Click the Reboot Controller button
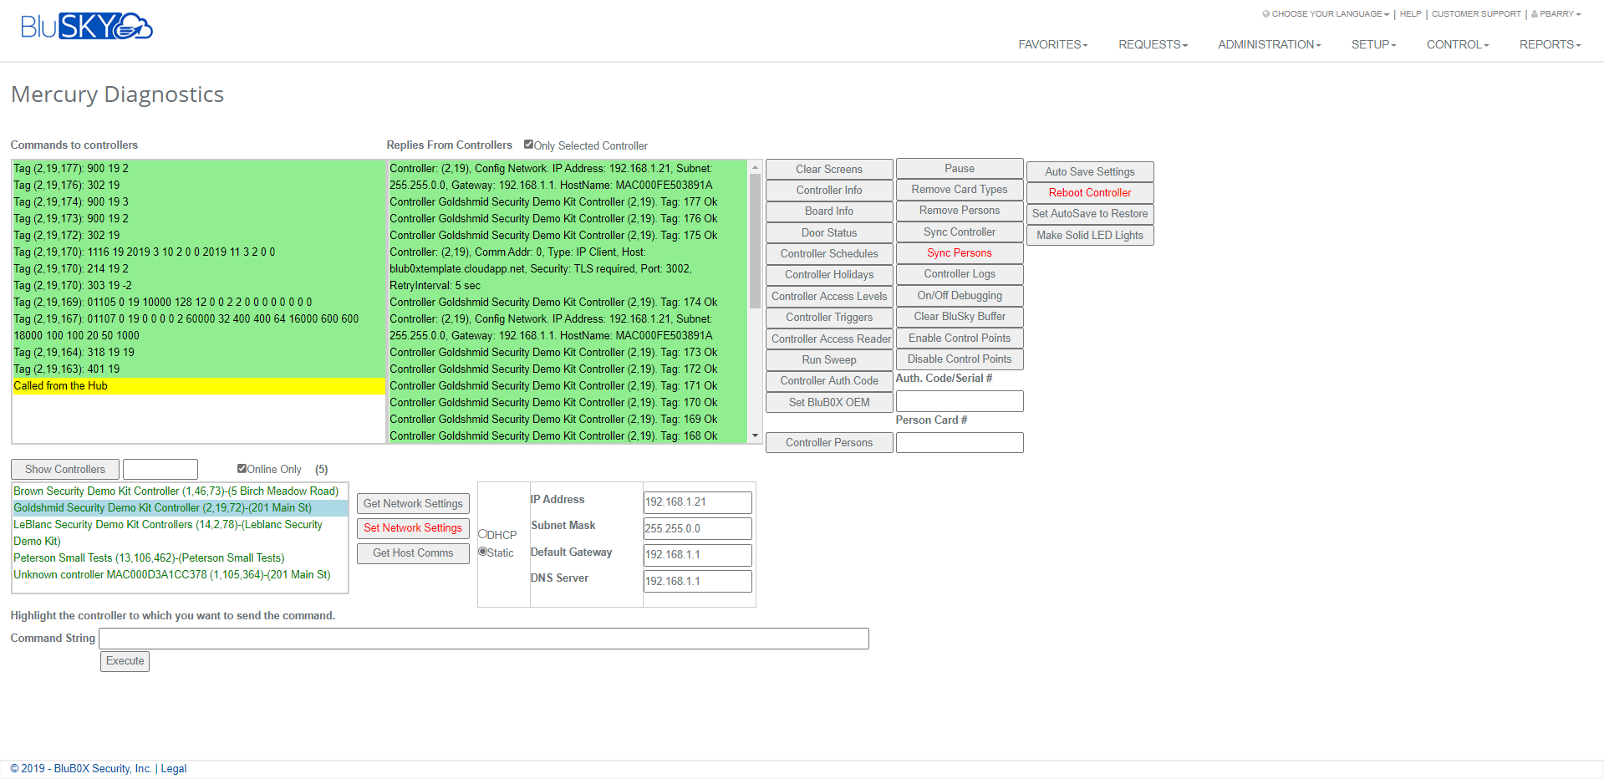Screen dimensions: 1604x779 pyautogui.click(x=1089, y=192)
